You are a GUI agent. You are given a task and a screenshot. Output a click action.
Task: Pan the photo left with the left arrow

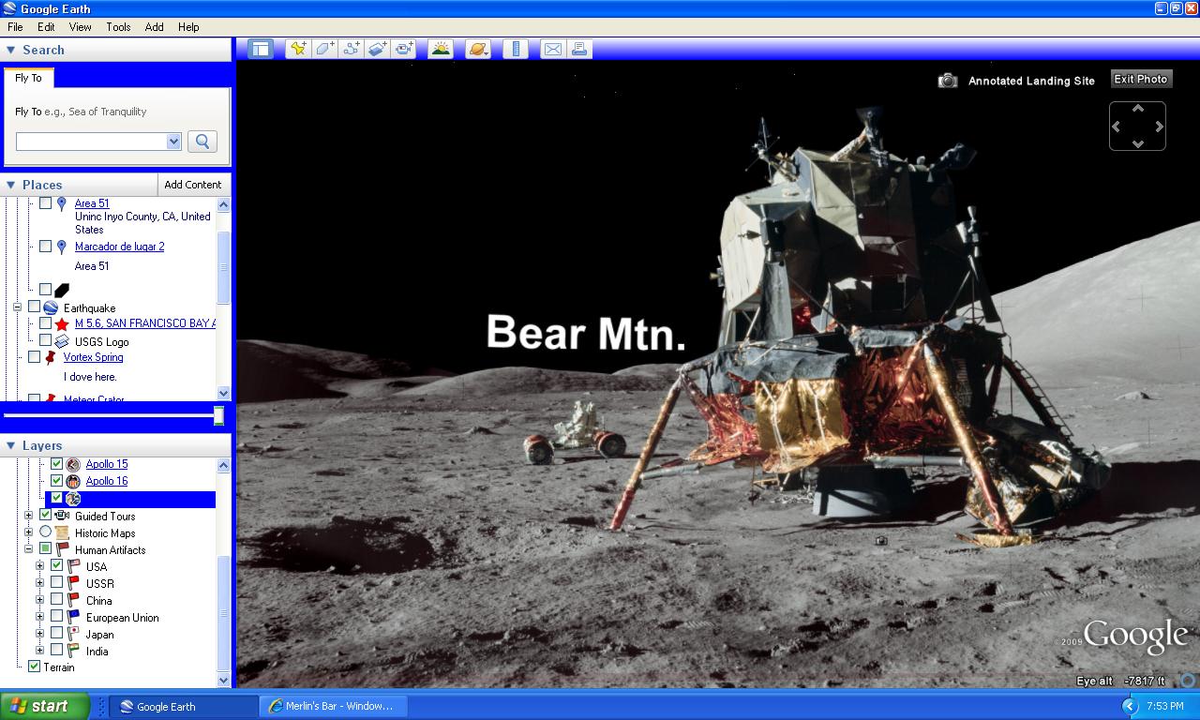pos(1116,126)
